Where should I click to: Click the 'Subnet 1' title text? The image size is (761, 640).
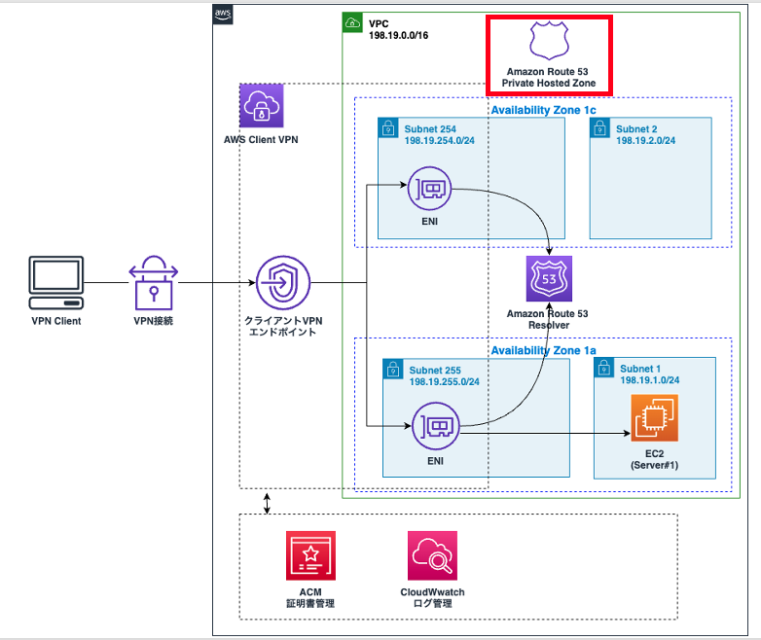(x=640, y=369)
